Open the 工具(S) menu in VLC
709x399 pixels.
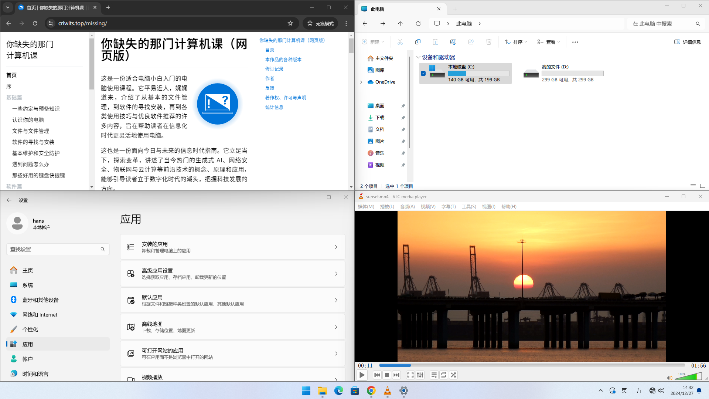[x=468, y=207]
